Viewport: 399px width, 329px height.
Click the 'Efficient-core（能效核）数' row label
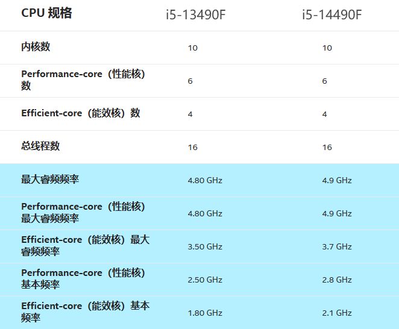coord(81,113)
